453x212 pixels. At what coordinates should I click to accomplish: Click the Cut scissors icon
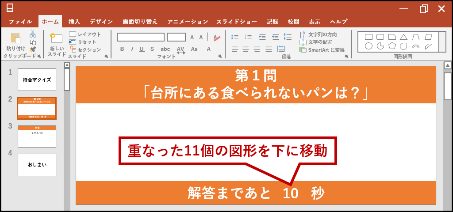point(33,34)
